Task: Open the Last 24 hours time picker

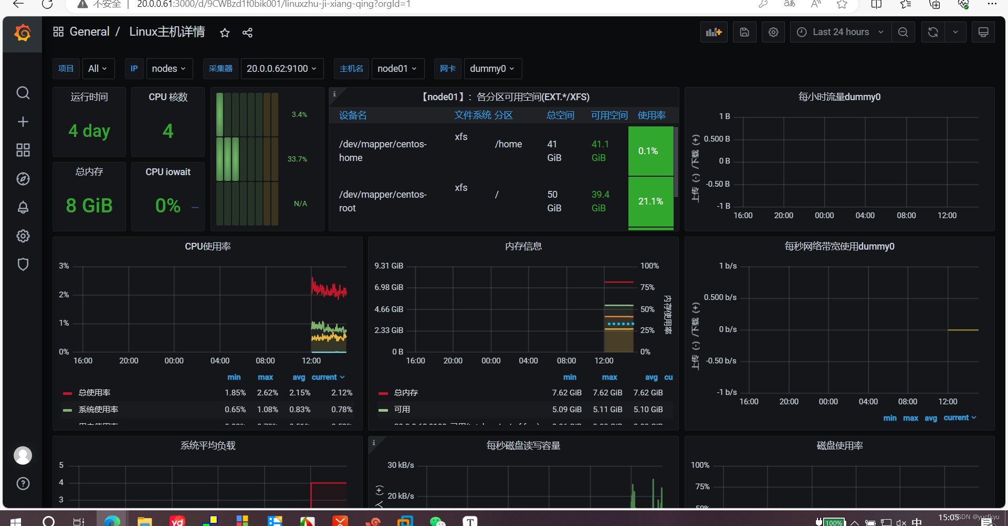Action: coord(841,32)
